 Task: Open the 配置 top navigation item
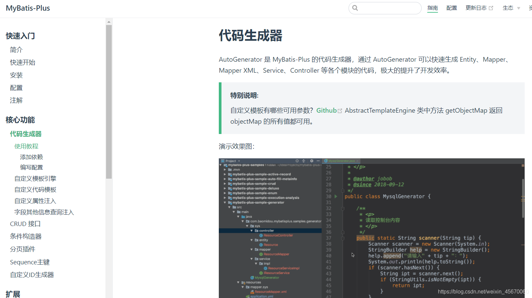tap(452, 8)
